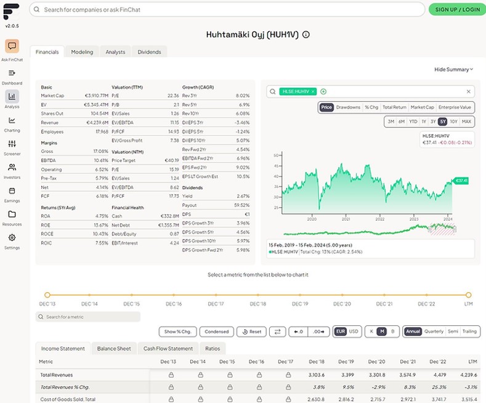Switch chart to Market Cap
The height and width of the screenshot is (403, 486).
[x=422, y=107]
